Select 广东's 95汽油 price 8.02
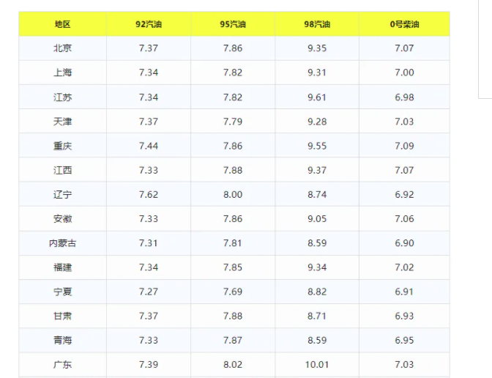Screen dimensions: 492x378 233,365
